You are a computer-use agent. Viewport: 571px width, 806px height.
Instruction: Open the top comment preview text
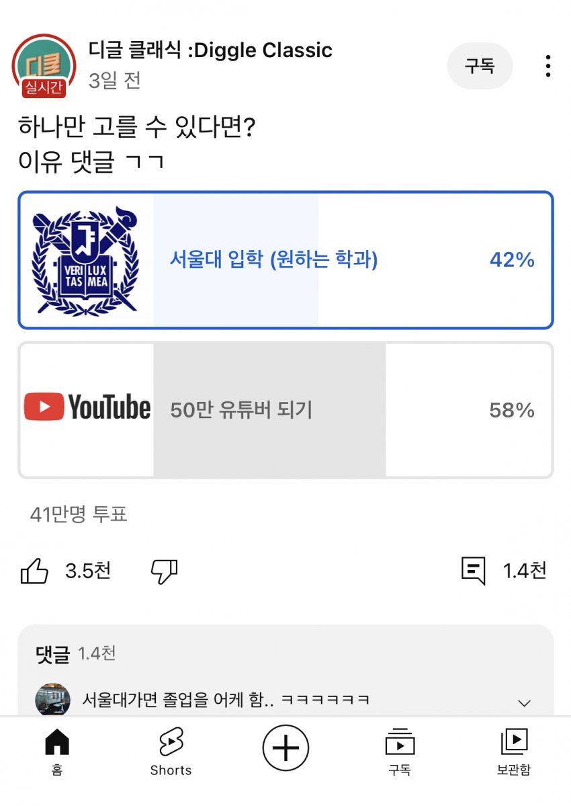226,700
